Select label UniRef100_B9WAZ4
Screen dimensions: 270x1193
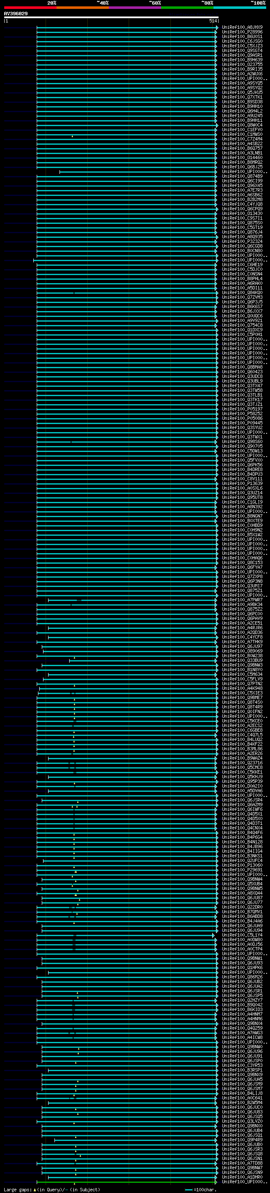click(242, 758)
